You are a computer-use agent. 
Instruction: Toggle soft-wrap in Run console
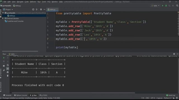pos(8,65)
